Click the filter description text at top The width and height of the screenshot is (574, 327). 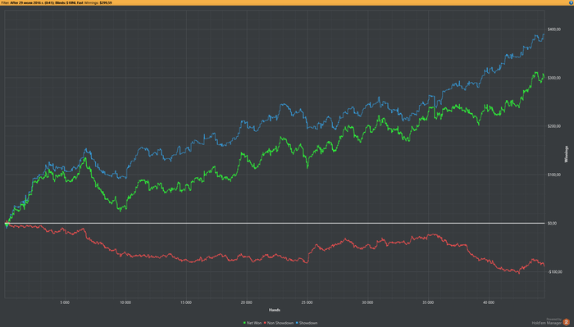click(x=42, y=2)
